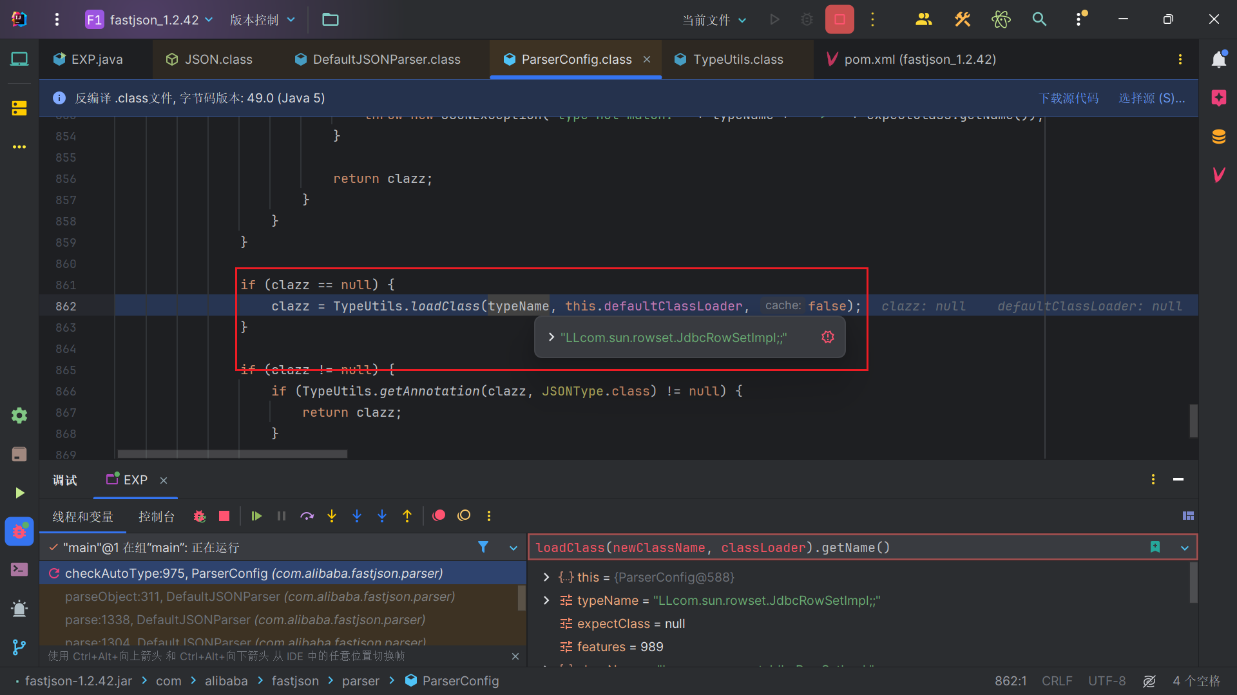1237x695 pixels.
Task: Close the EXP debug session tab
Action: click(164, 481)
